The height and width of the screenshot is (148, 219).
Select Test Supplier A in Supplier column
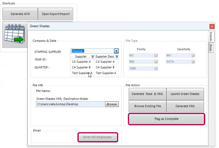(82, 73)
